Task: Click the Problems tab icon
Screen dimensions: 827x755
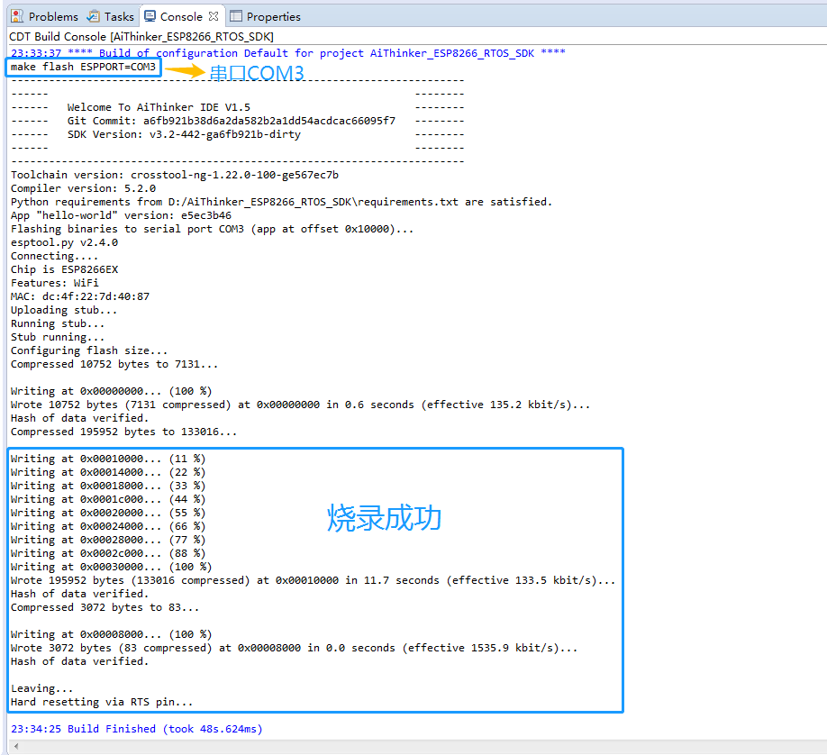Action: coord(17,16)
